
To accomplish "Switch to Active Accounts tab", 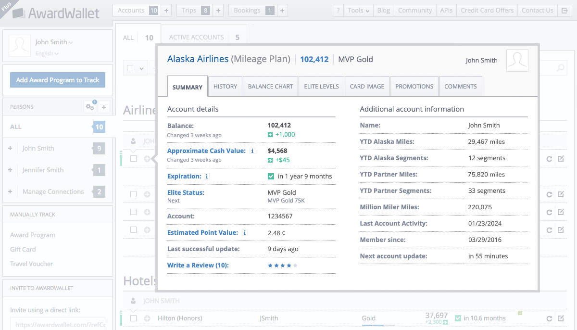I will click(x=204, y=37).
